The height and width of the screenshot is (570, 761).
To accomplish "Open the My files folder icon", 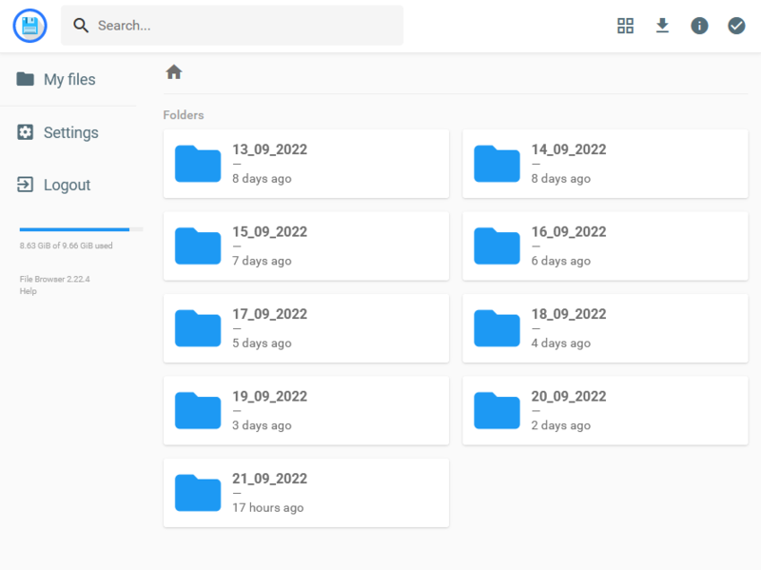I will point(28,80).
